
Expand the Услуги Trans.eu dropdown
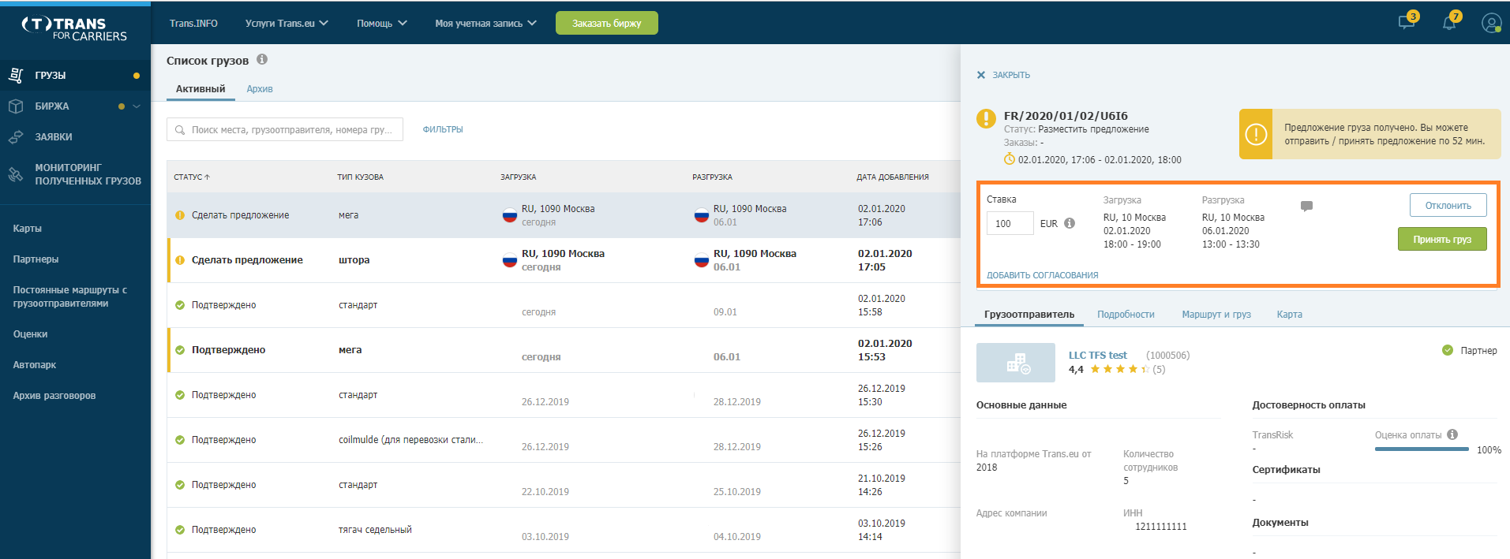pos(287,24)
